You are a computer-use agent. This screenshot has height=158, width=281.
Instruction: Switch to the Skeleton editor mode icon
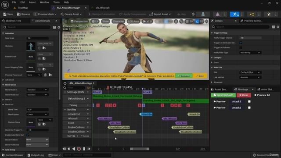click(203, 14)
